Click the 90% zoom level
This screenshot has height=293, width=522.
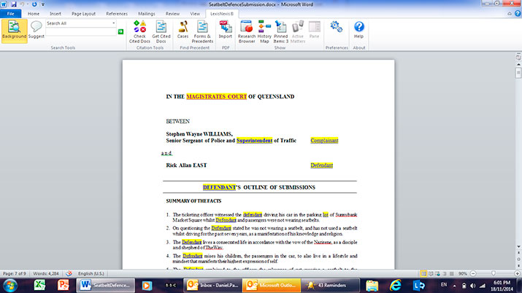point(462,273)
